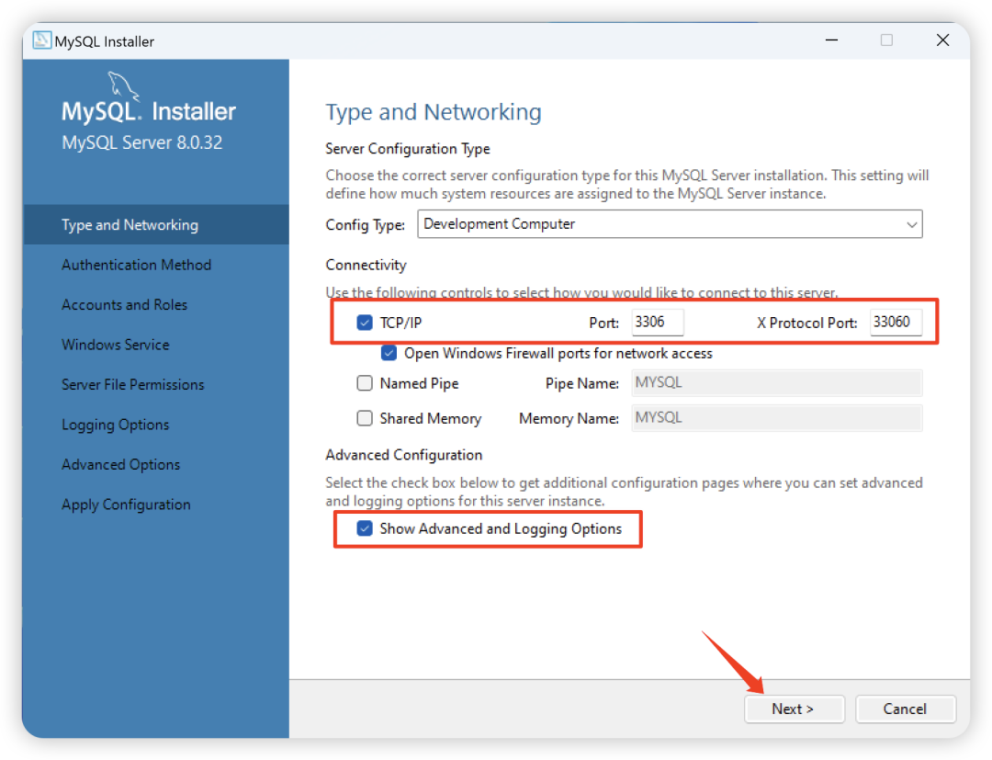Screen dimensions: 992x760
Task: Select Type and Networking sidebar step
Action: click(155, 224)
